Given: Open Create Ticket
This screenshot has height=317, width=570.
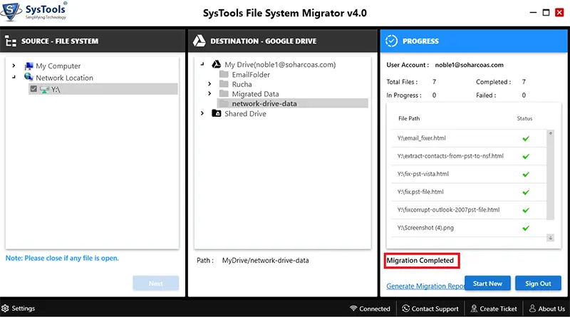Looking at the screenshot, I should (x=494, y=308).
